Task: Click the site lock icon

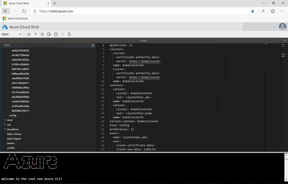Action: coord(35,11)
